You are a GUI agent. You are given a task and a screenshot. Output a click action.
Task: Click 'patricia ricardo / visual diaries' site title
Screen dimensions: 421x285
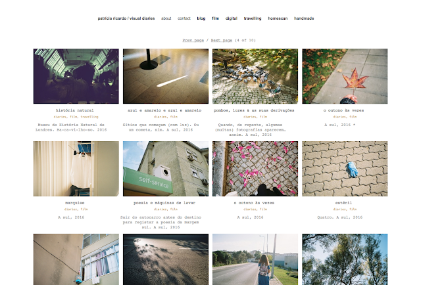[x=126, y=18]
